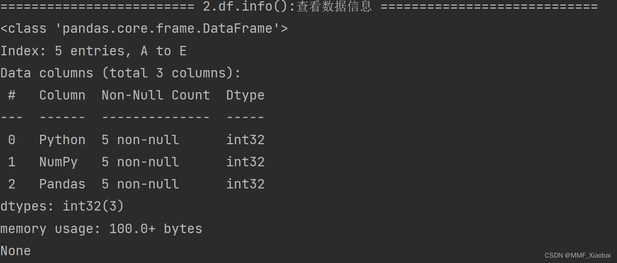Click the 'Dtype' header text
This screenshot has height=263, width=617.
coord(245,95)
